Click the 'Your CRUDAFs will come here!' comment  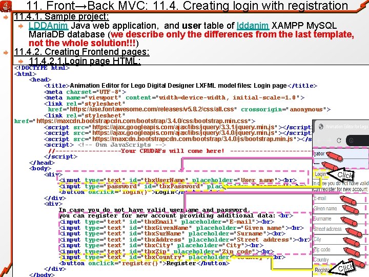click(172, 151)
